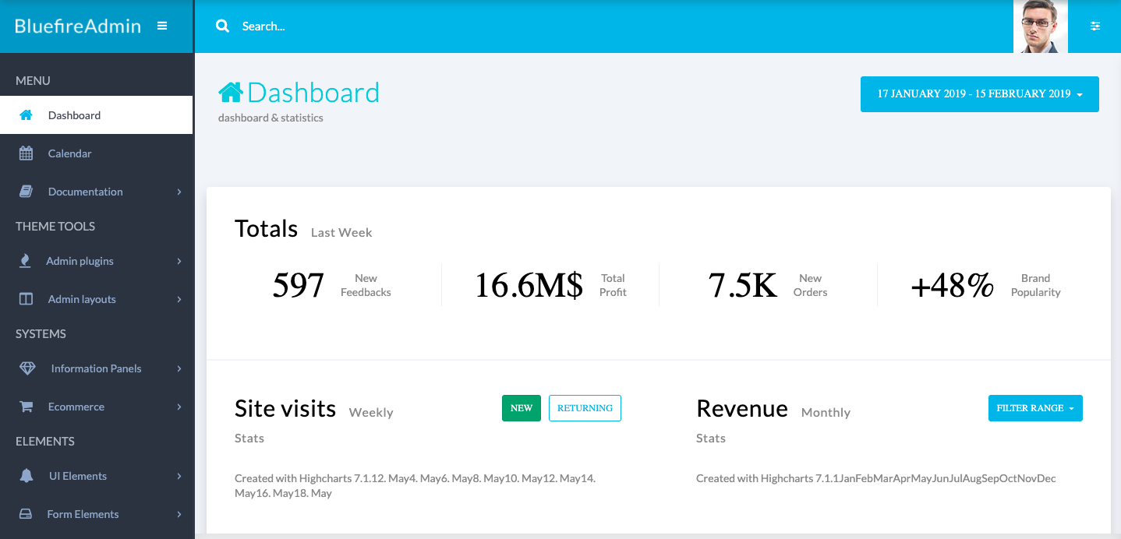Click the Admin layouts columns icon

tap(26, 299)
